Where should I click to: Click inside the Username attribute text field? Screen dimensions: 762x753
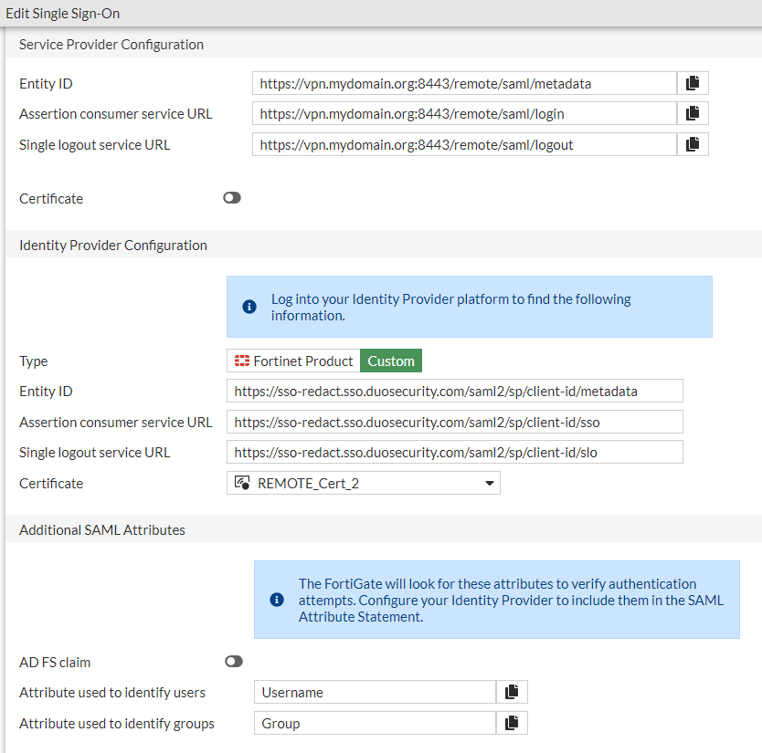pos(375,692)
